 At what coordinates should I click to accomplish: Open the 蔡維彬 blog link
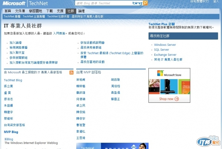(x=9, y=118)
